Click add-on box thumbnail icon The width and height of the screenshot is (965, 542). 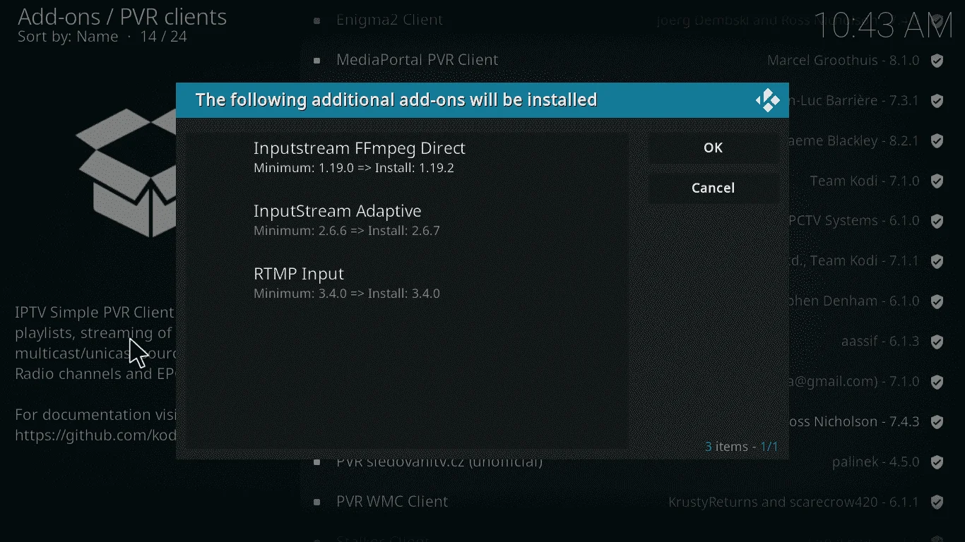[126, 173]
